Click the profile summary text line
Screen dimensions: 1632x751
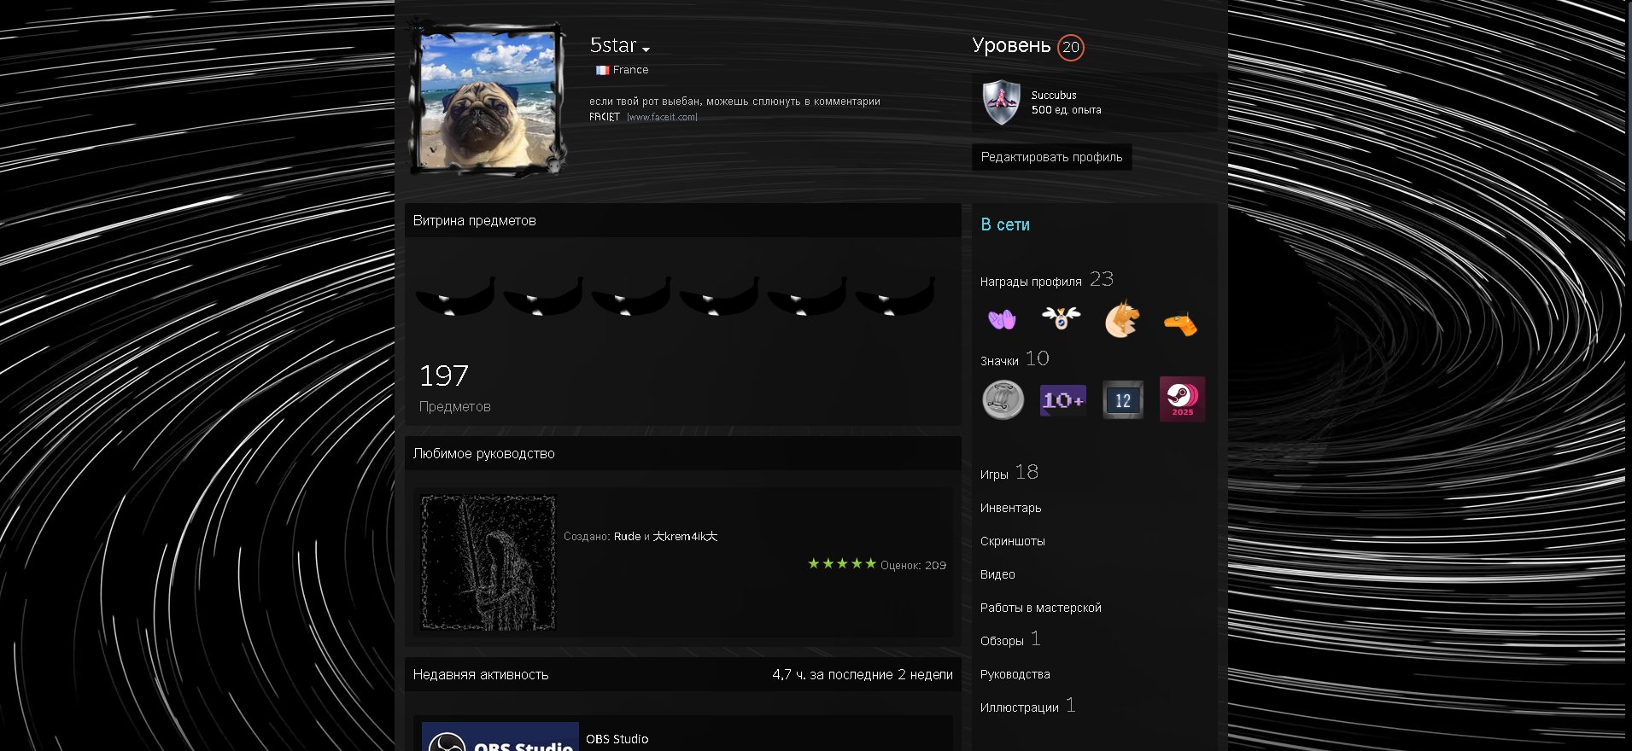(x=734, y=101)
